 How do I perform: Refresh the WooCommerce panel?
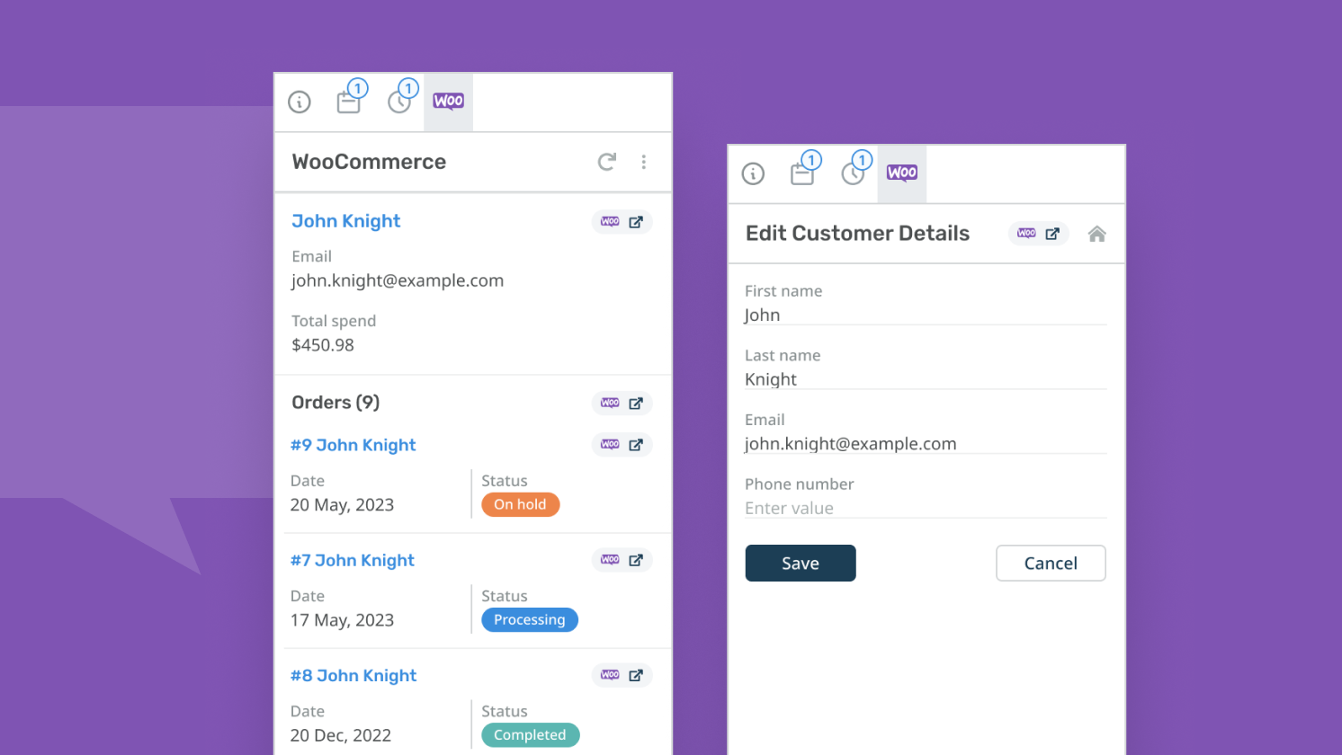pyautogui.click(x=606, y=162)
